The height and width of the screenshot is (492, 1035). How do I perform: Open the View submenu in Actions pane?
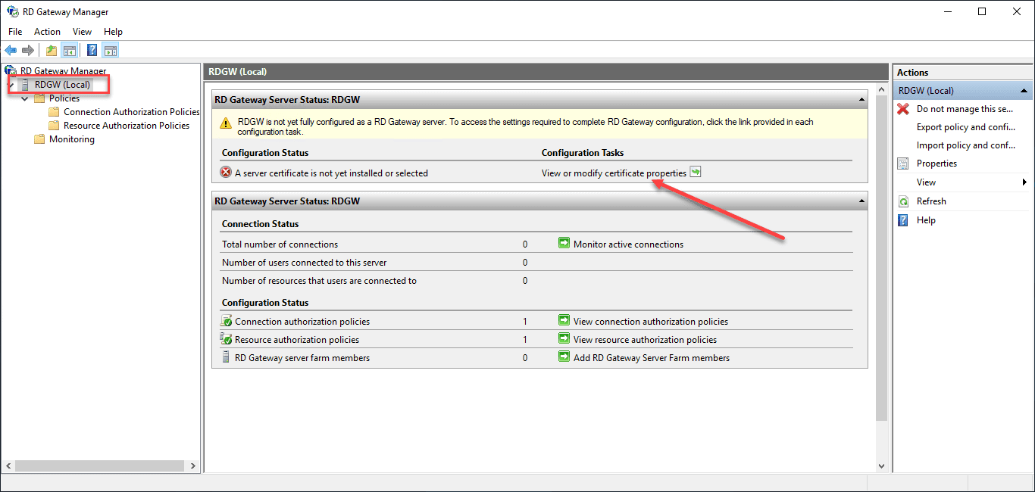click(926, 182)
